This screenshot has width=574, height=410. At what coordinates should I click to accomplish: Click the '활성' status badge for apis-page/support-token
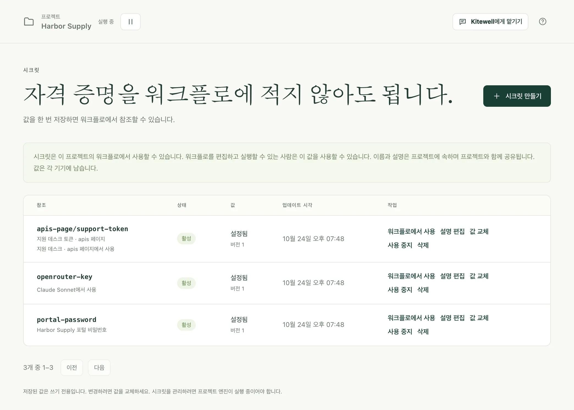(186, 239)
